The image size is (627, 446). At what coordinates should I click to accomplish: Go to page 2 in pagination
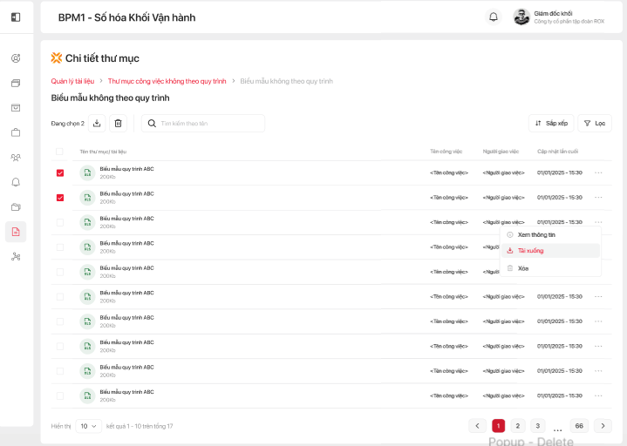[x=517, y=426]
